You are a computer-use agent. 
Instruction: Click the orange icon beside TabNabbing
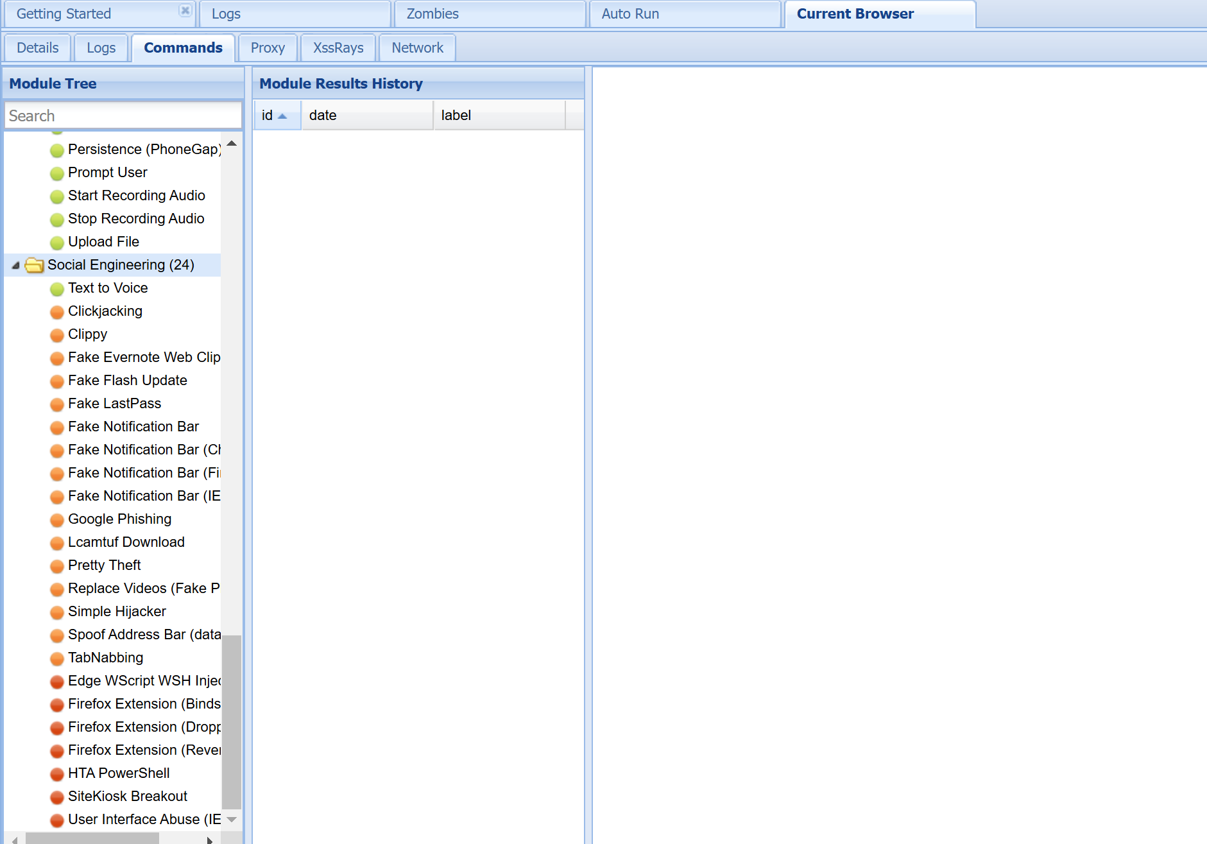point(57,659)
